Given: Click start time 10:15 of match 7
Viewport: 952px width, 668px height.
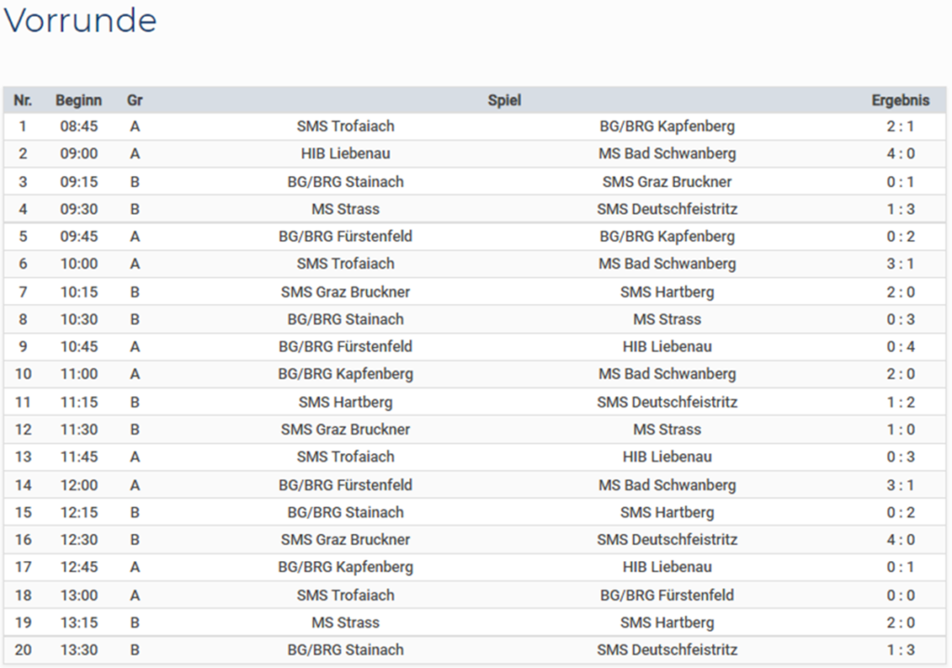Looking at the screenshot, I should [x=79, y=292].
